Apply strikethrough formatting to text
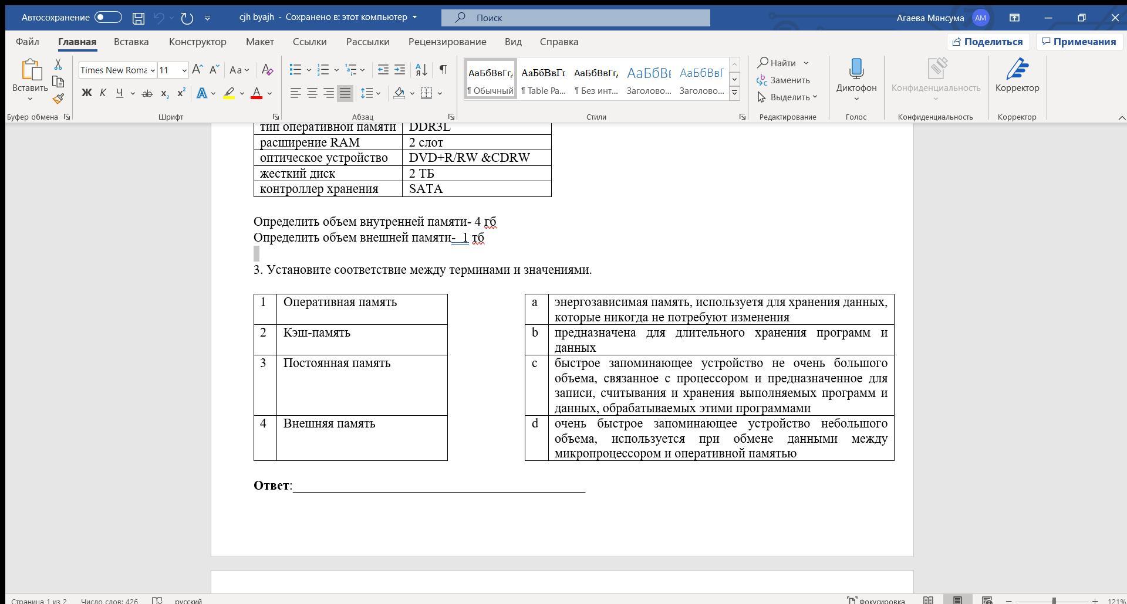Viewport: 1127px width, 604px height. pyautogui.click(x=147, y=93)
